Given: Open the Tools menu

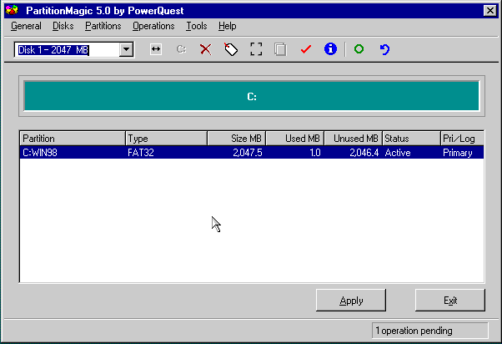Looking at the screenshot, I should 197,26.
